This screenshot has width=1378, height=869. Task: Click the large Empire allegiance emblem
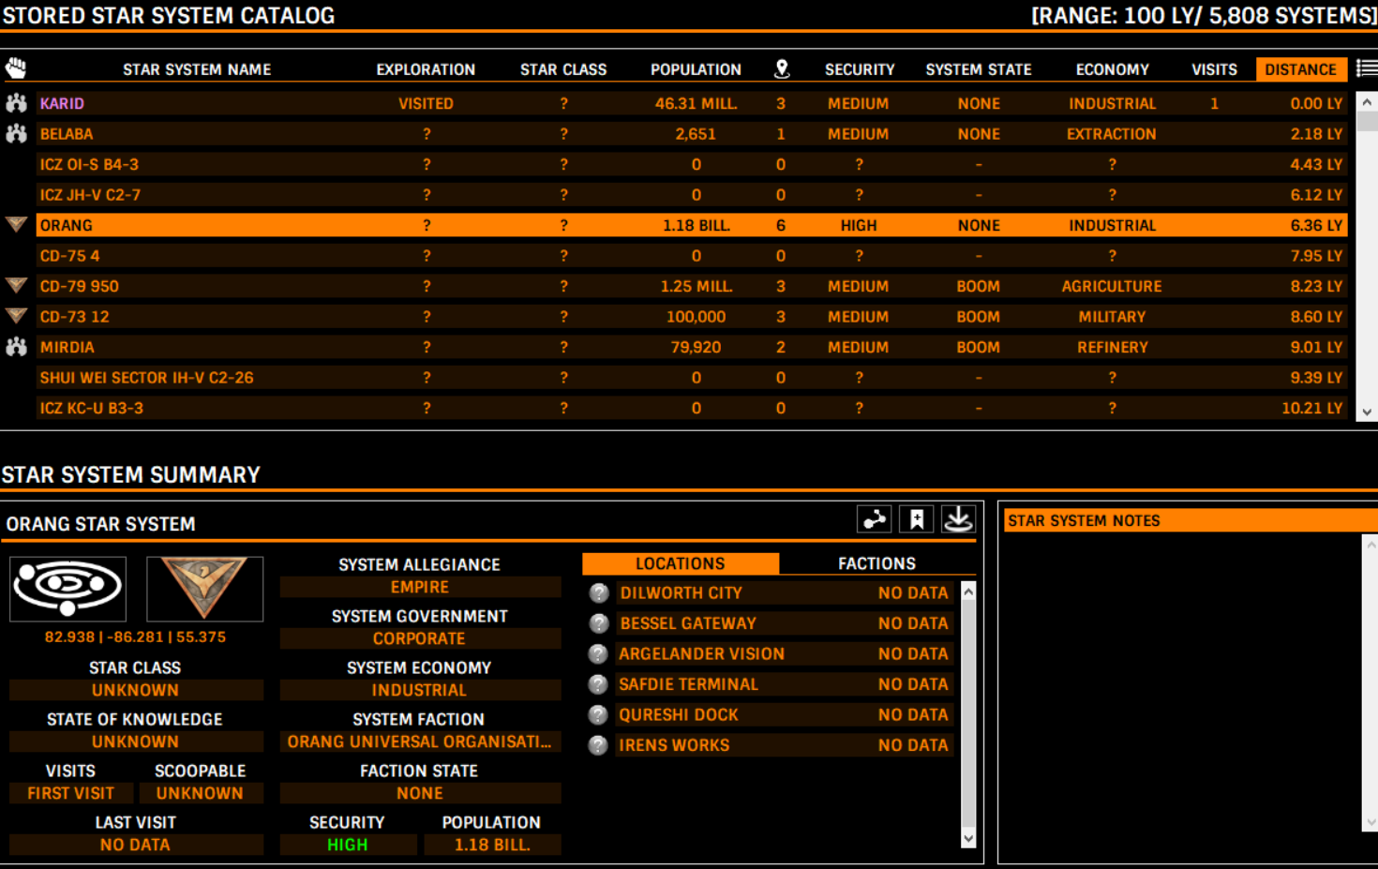pos(204,589)
